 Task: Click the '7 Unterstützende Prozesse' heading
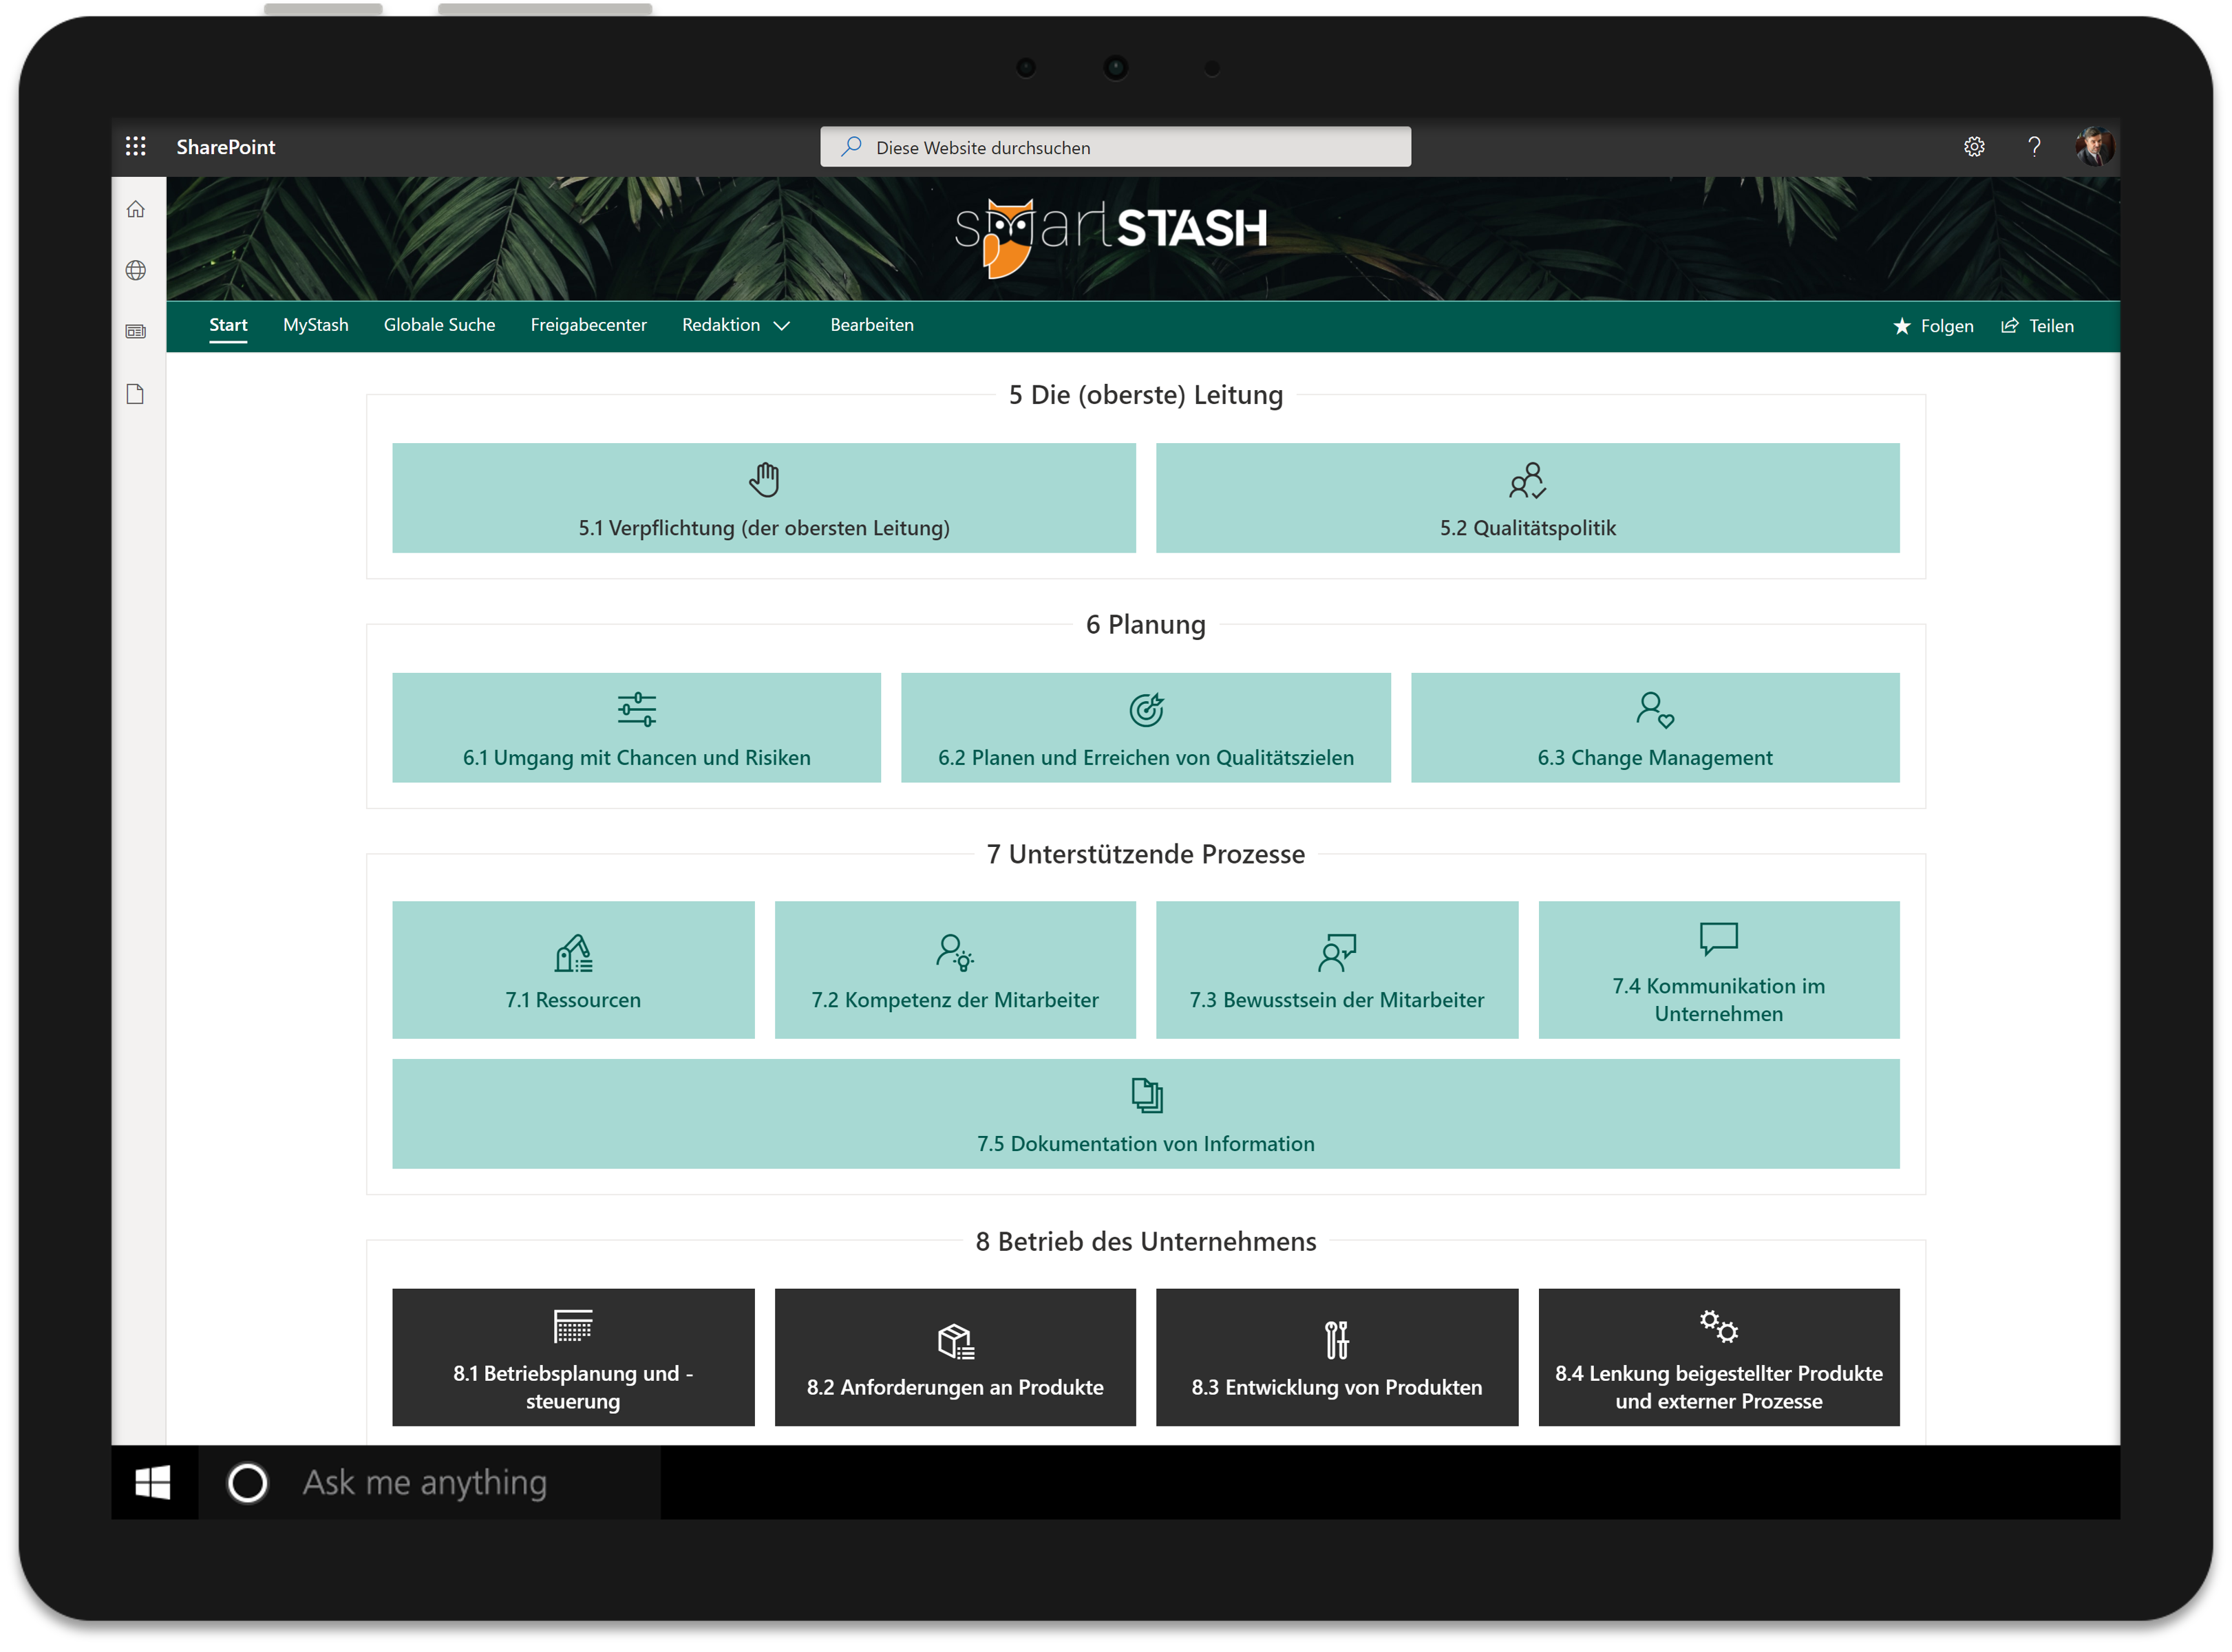1146,855
